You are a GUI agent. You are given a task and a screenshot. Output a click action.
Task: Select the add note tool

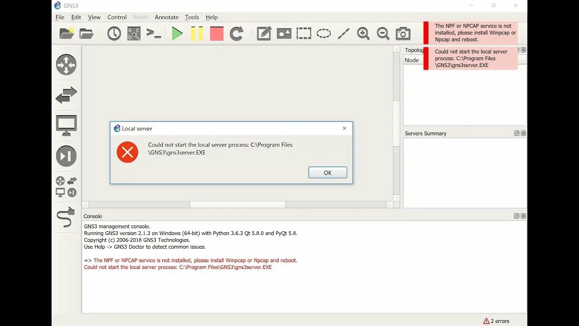click(264, 34)
